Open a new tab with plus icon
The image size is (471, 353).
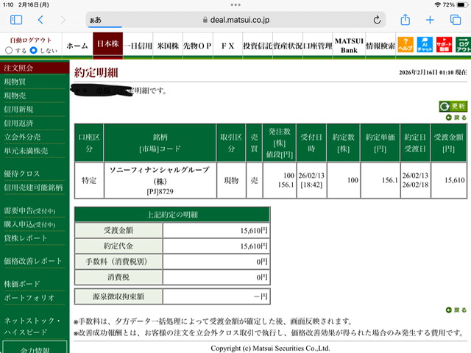click(x=430, y=20)
